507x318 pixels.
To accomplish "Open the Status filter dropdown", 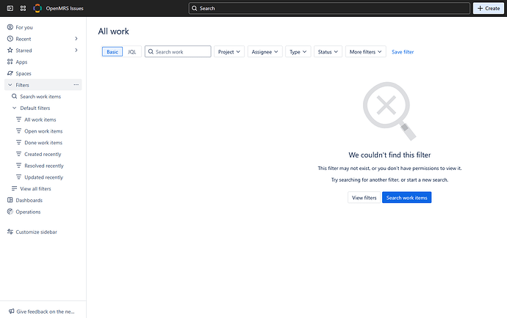I will coord(328,52).
